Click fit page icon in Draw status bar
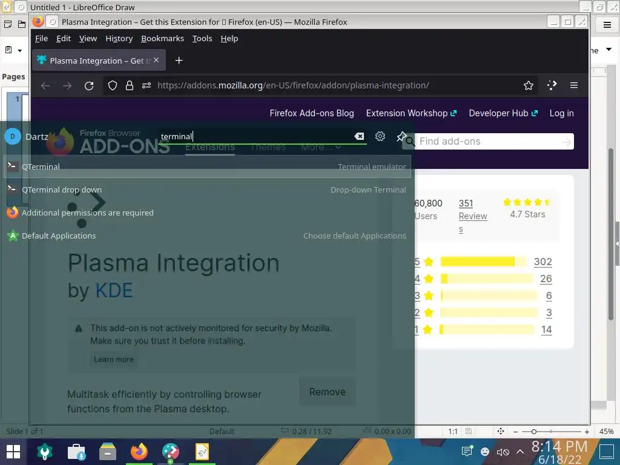Viewport: 620px width, 465px height. tap(501, 431)
